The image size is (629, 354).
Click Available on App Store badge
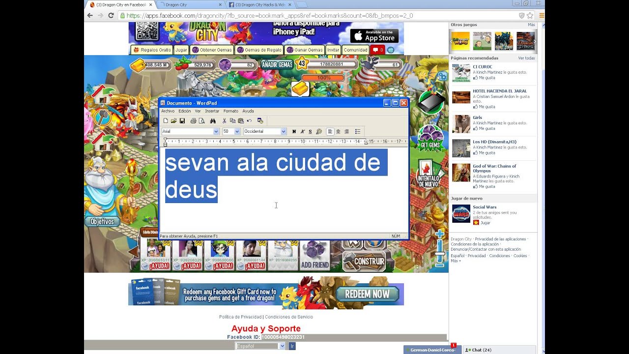coord(374,35)
